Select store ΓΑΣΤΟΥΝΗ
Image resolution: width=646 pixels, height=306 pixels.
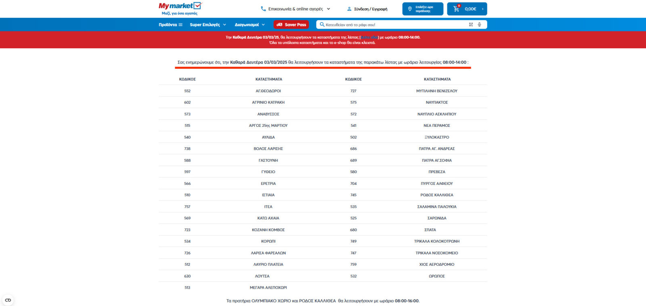(268, 160)
